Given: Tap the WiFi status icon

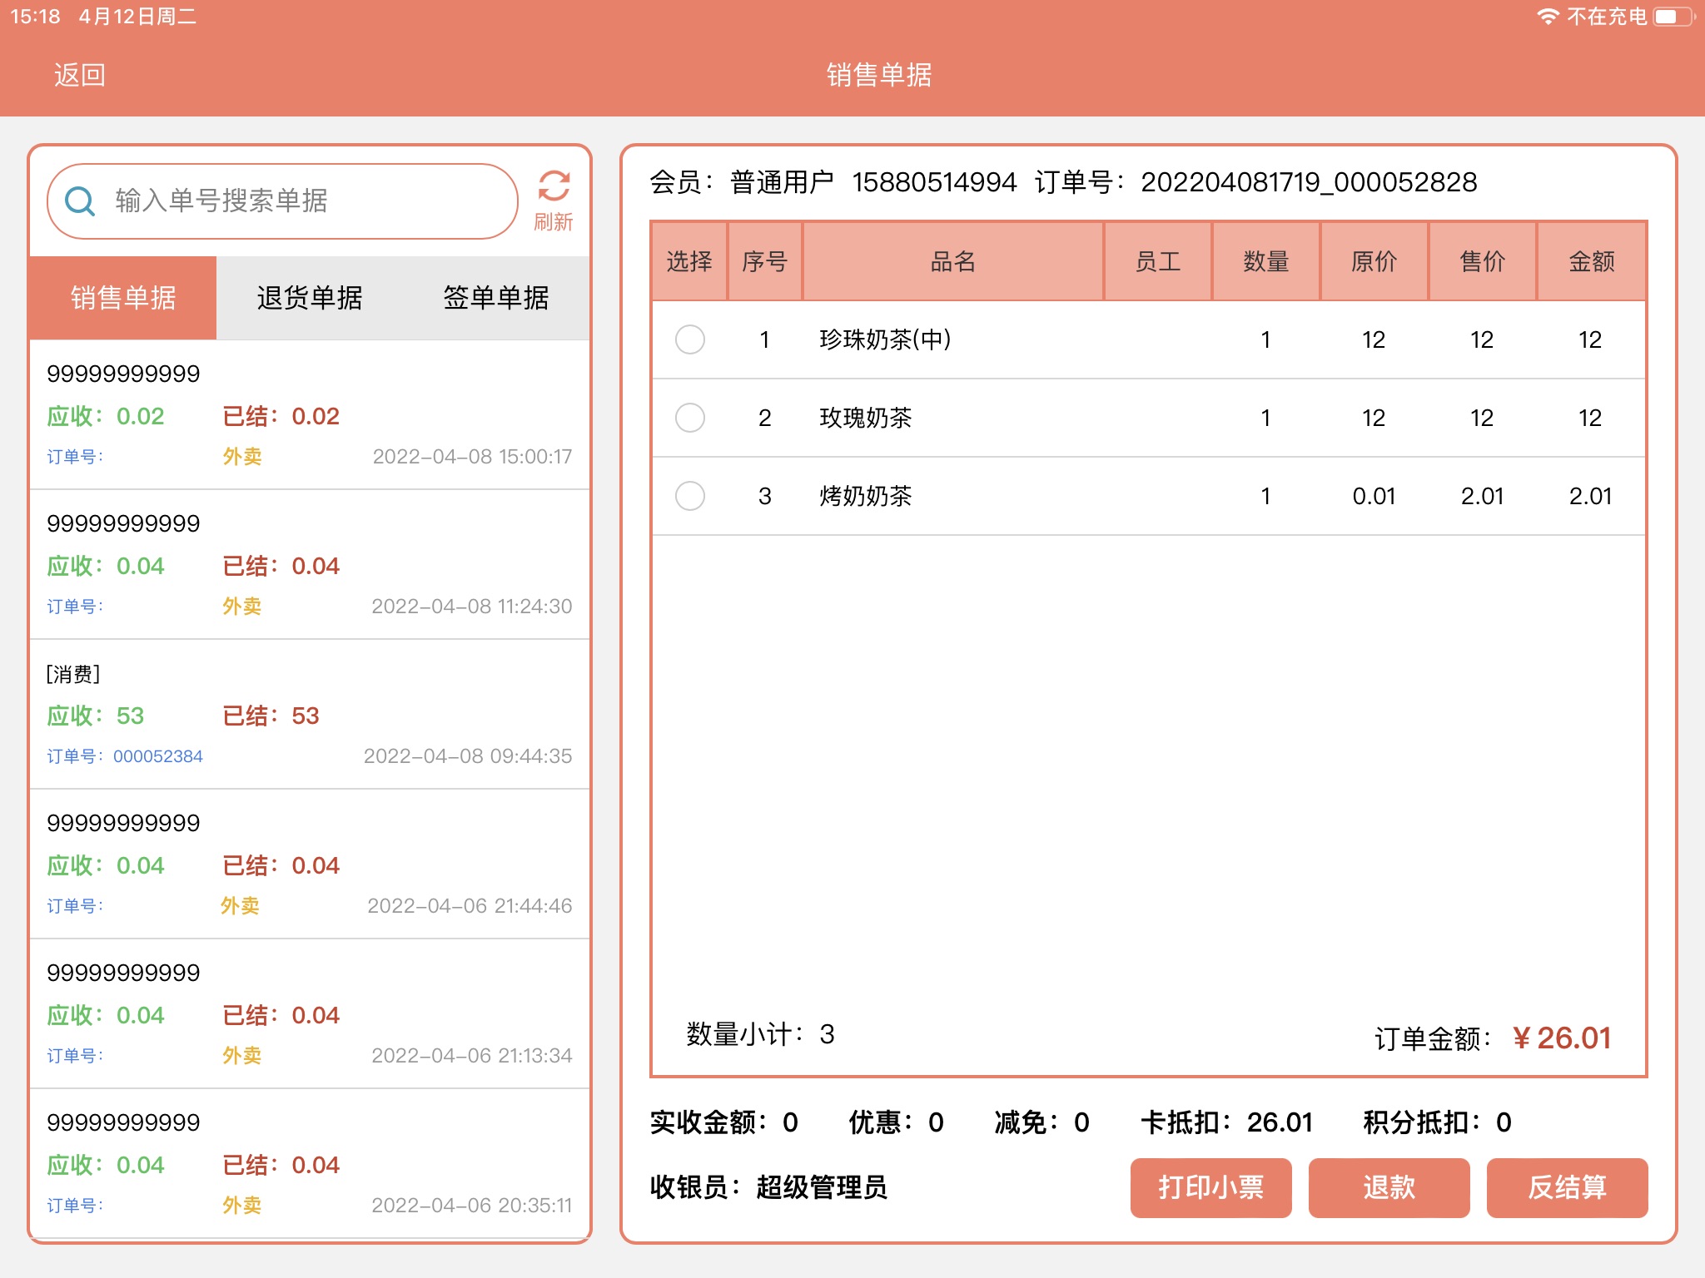Looking at the screenshot, I should [x=1548, y=17].
